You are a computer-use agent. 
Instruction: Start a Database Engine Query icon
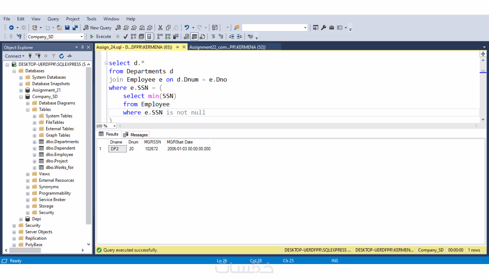click(x=118, y=28)
